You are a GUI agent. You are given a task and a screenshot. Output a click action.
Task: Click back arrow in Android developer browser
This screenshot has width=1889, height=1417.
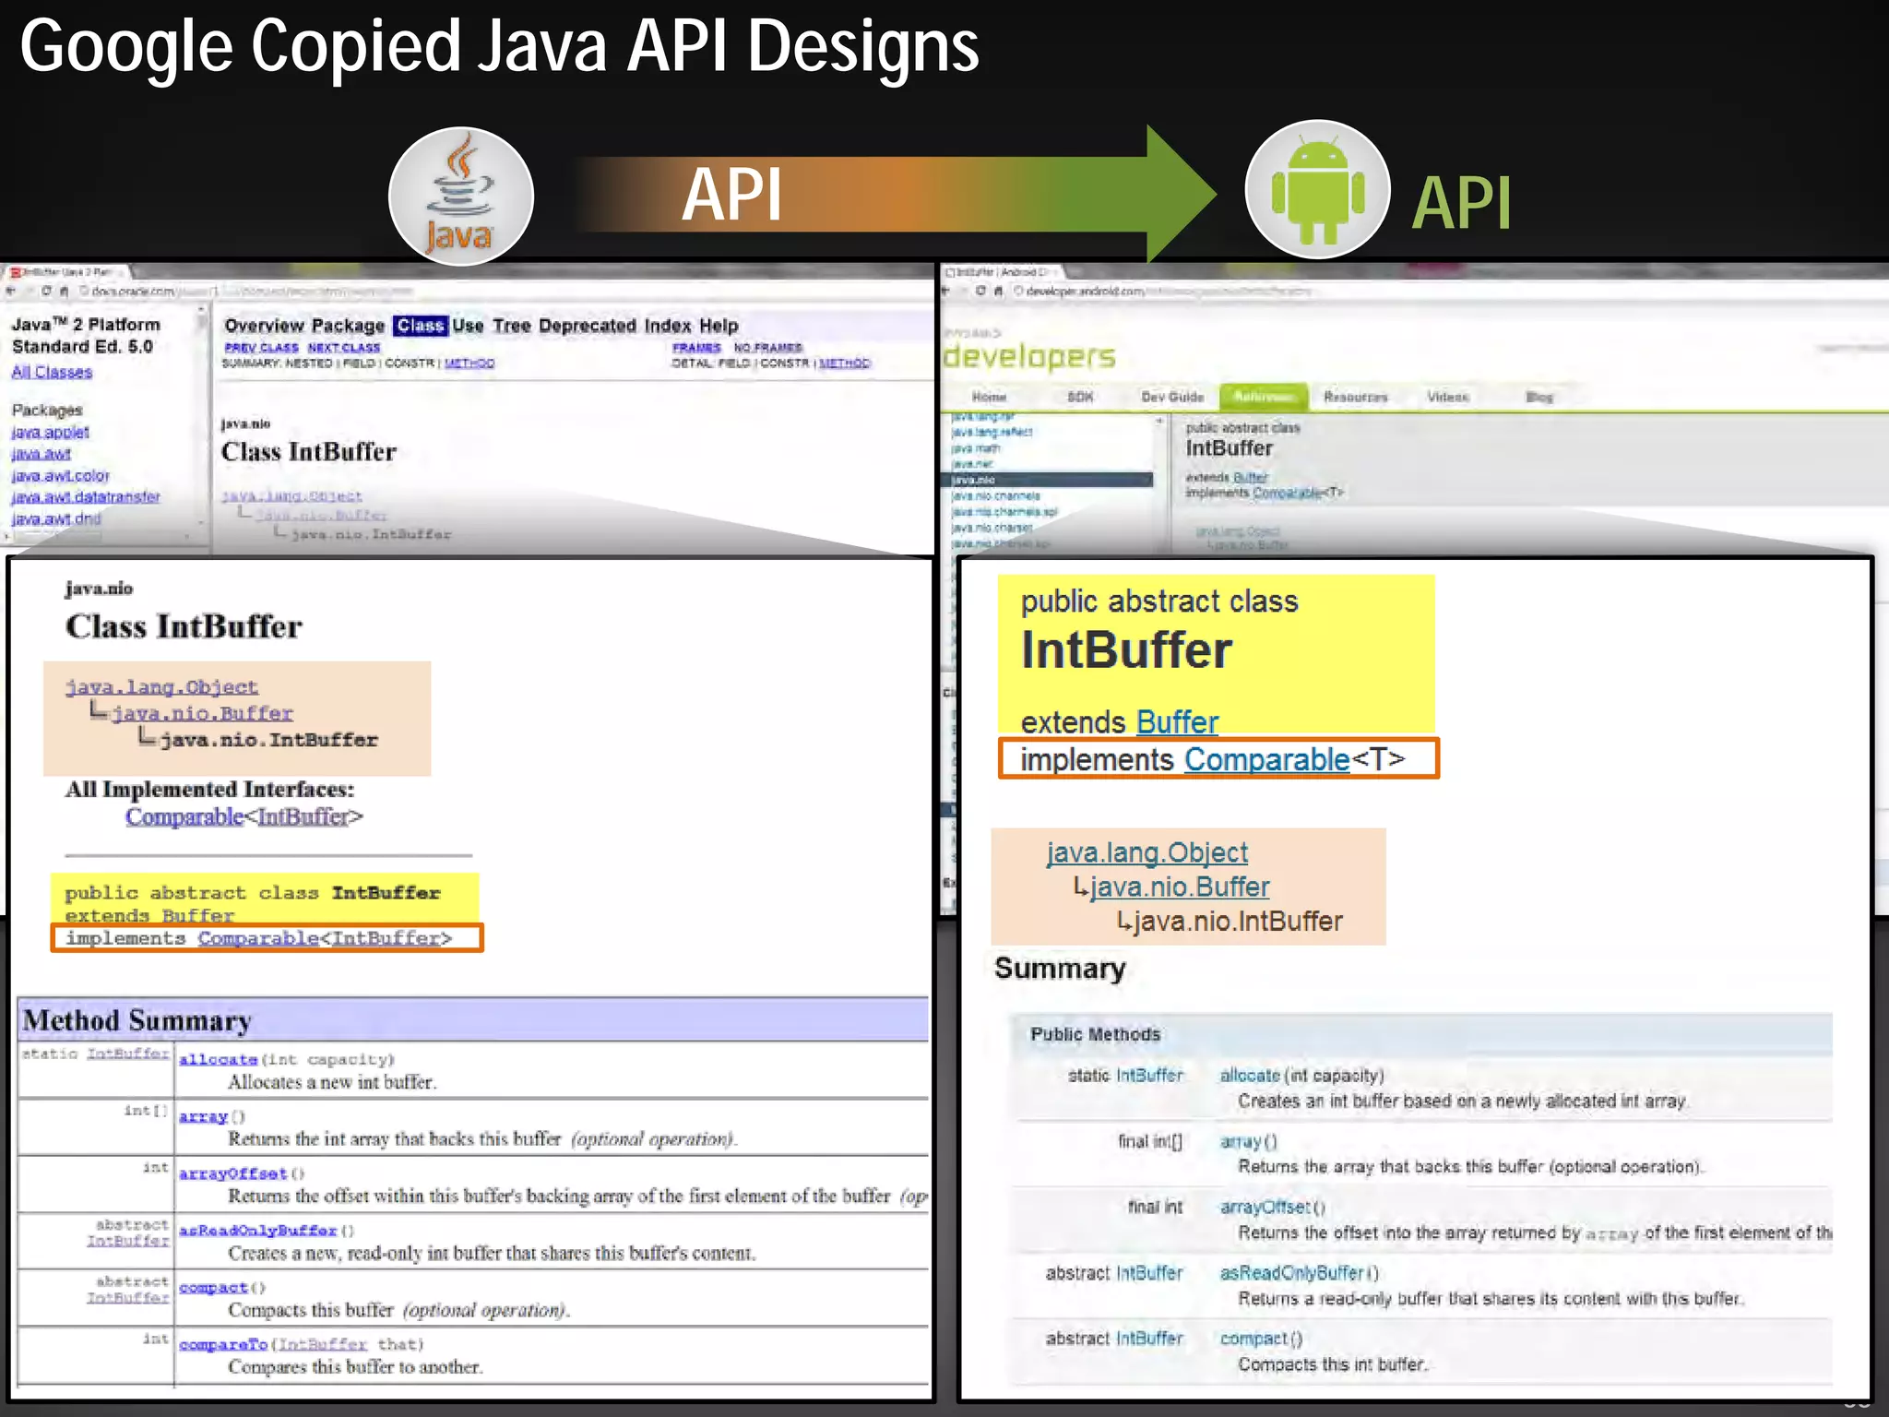(945, 291)
